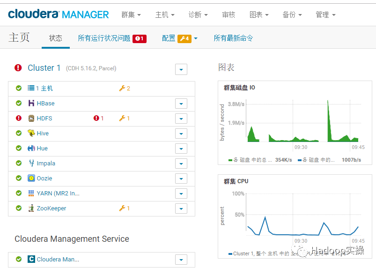Click the red bad-health icon beside HDFS
The image size is (376, 268).
[x=19, y=118]
